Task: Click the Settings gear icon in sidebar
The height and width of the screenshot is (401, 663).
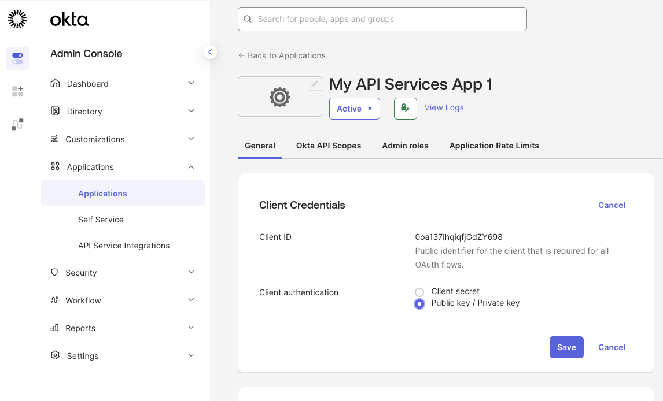Action: [55, 355]
